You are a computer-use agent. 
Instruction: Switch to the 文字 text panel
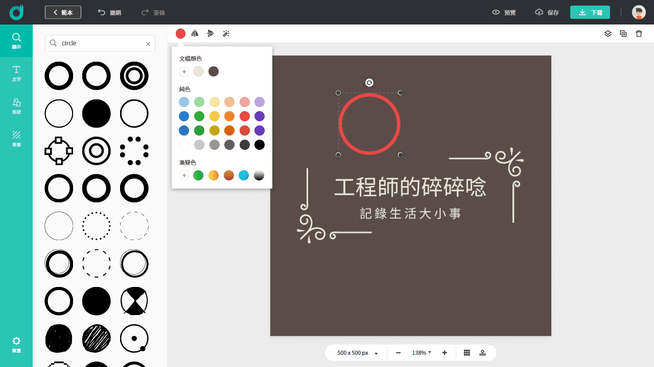coord(16,74)
